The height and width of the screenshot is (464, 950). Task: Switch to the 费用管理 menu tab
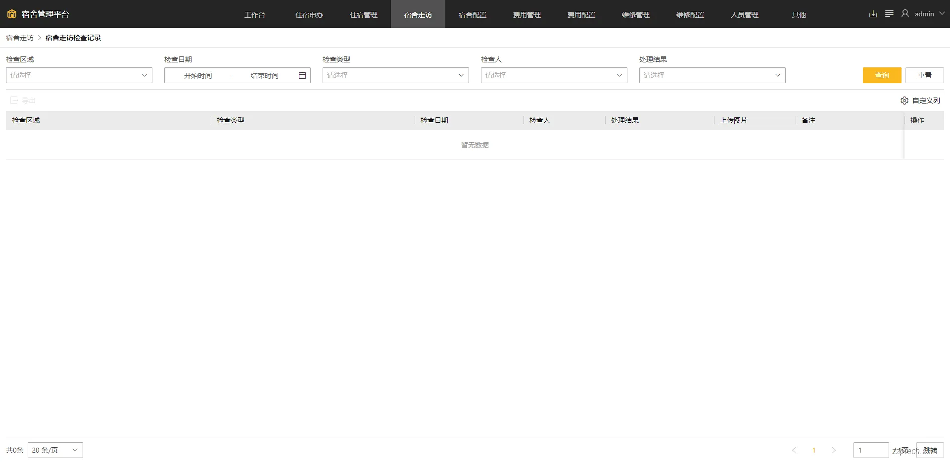click(527, 14)
